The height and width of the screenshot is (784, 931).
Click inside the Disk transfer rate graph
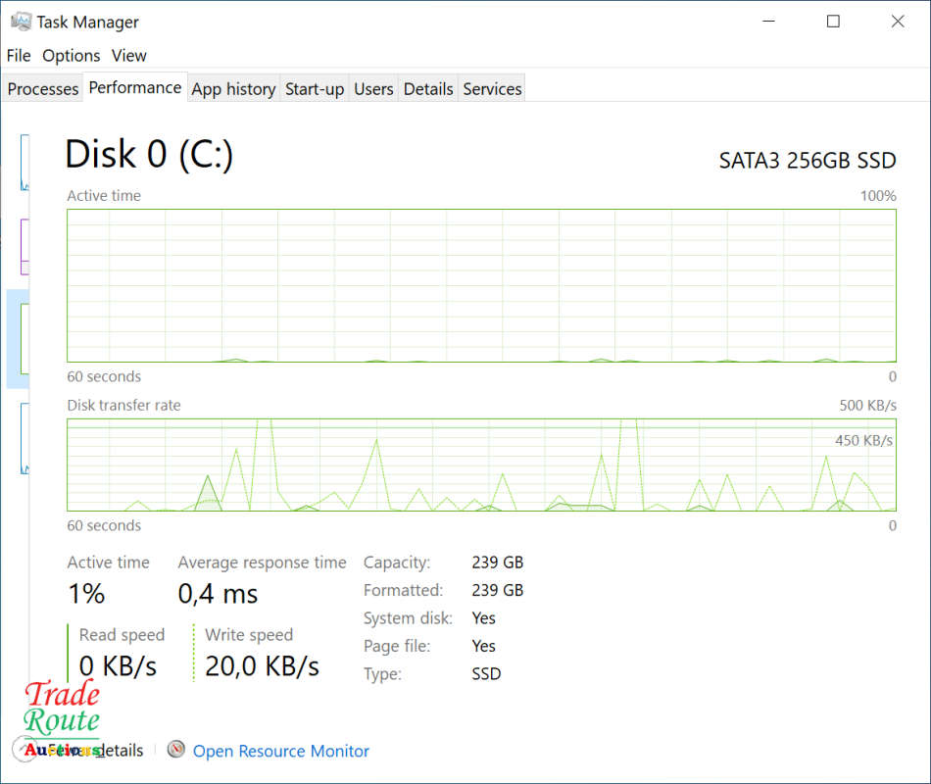[x=480, y=465]
